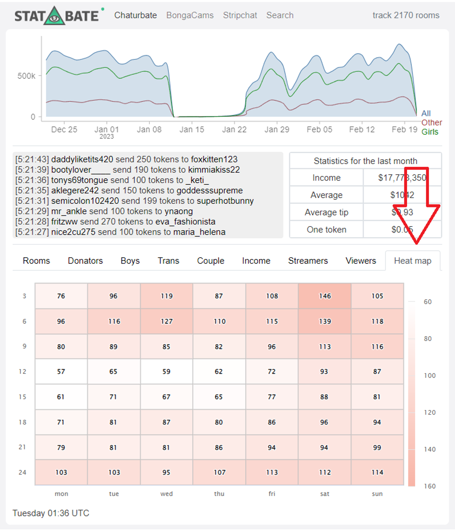
Task: Open the Heat map tab
Action: 412,261
